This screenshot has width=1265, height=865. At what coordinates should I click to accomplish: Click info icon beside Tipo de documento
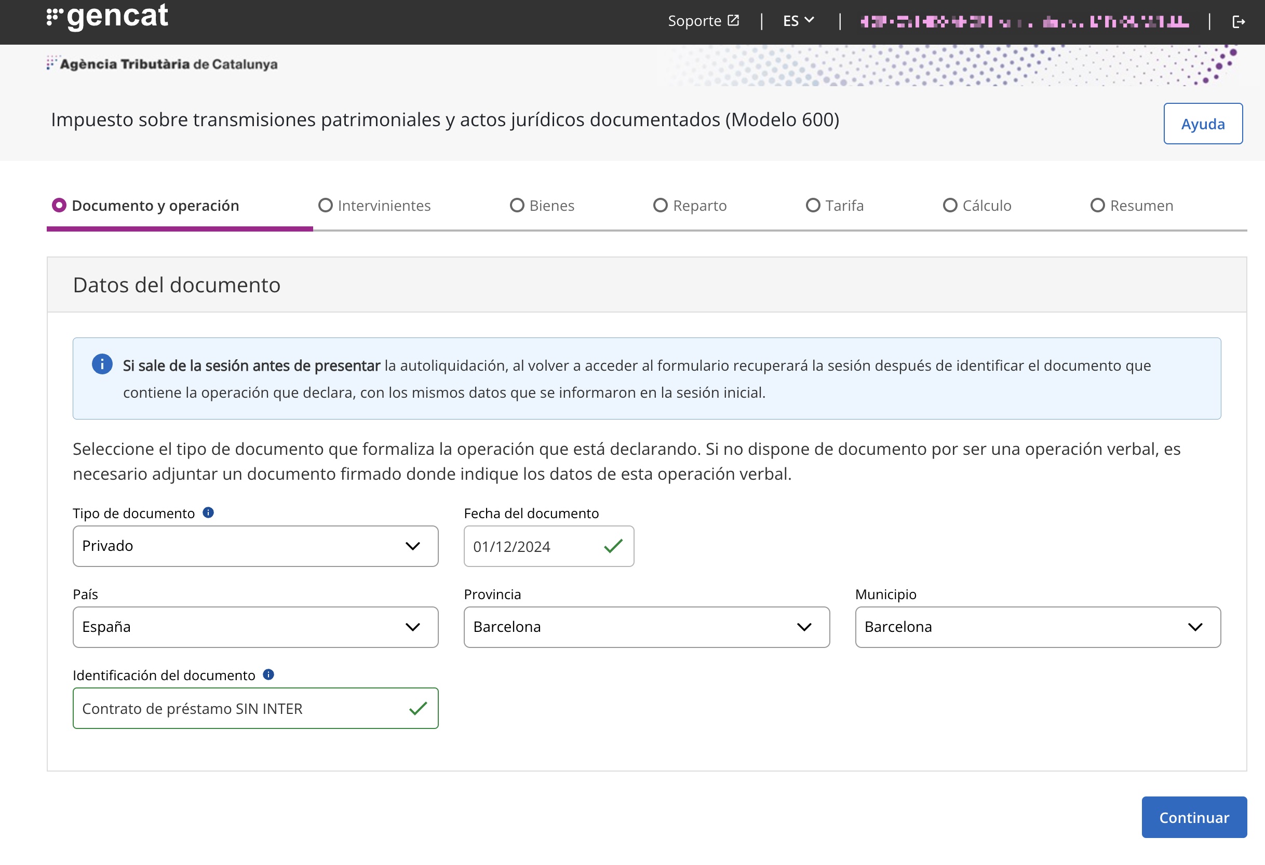208,512
